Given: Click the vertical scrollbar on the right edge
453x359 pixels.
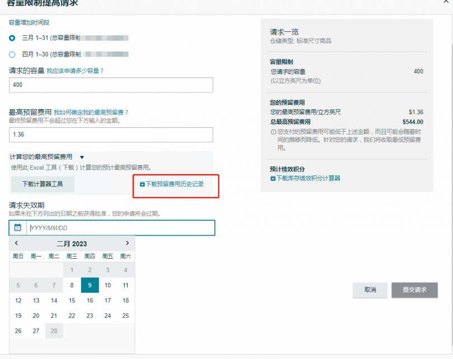Looking at the screenshot, I should pyautogui.click(x=451, y=195).
